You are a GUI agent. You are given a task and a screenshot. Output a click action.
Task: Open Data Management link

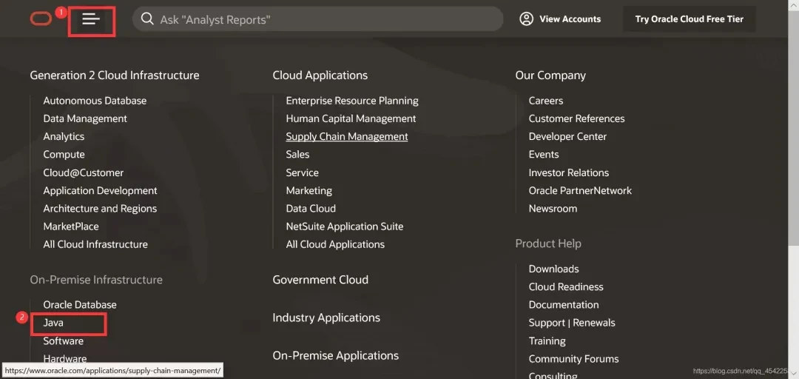pos(85,118)
